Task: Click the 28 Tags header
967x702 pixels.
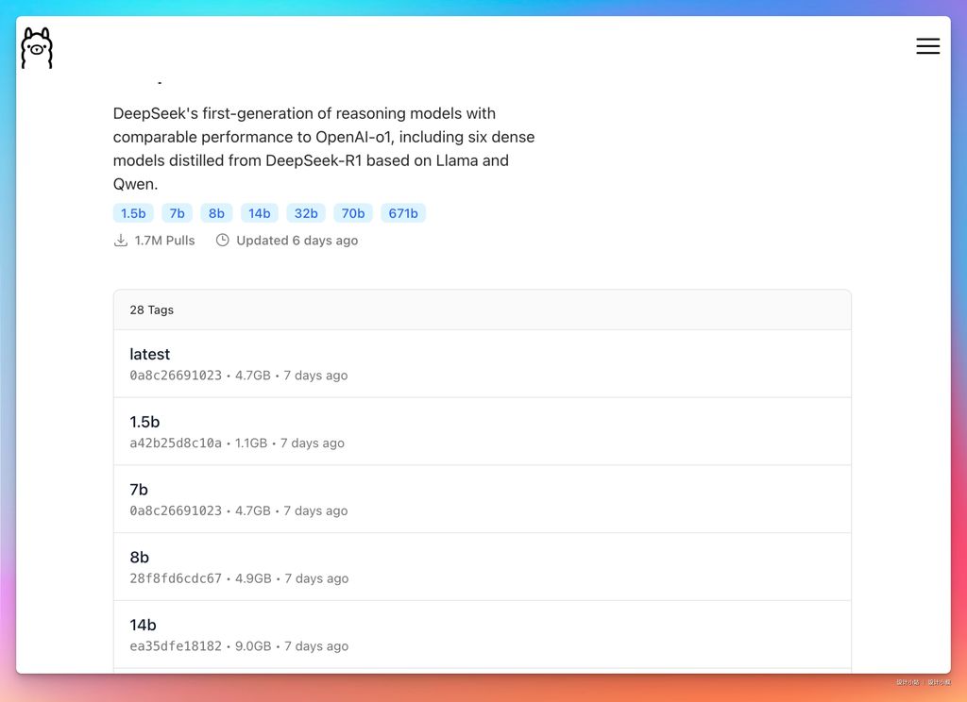Action: (152, 310)
